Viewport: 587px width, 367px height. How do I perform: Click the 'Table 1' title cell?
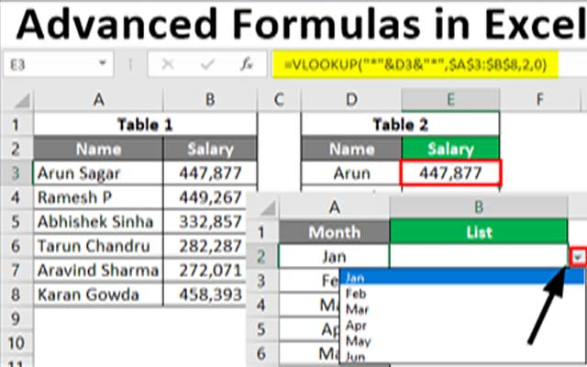coord(145,125)
